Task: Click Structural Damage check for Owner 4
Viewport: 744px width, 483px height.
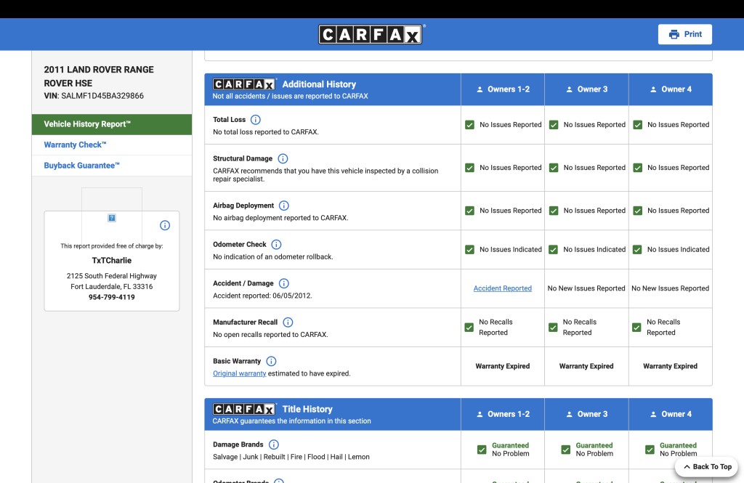Action: [638, 168]
